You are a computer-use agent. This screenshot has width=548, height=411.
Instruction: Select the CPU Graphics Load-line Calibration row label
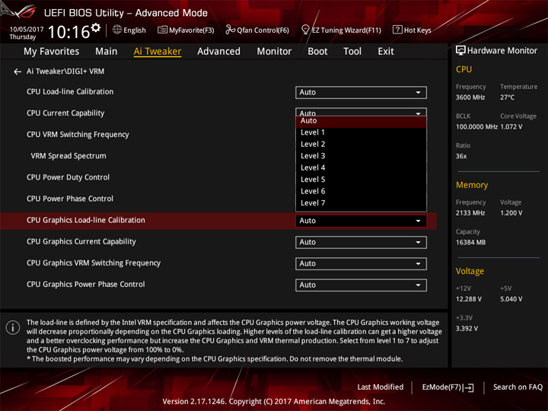point(85,220)
